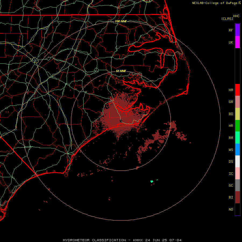
Task: Select the WS blue legend swatch
Action: coord(237,150)
